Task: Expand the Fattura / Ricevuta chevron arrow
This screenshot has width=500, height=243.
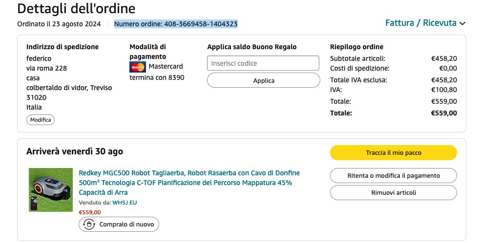Action: coord(462,23)
